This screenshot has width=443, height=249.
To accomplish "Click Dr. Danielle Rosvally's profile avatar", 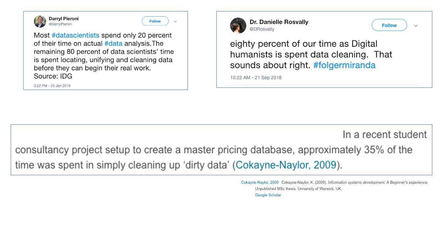I will pyautogui.click(x=238, y=25).
